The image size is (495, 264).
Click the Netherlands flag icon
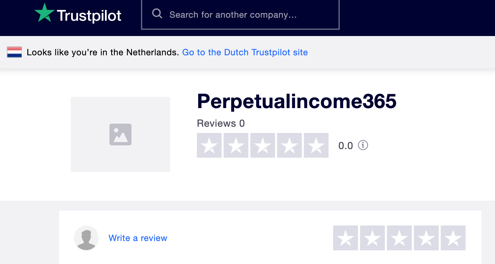click(x=14, y=52)
